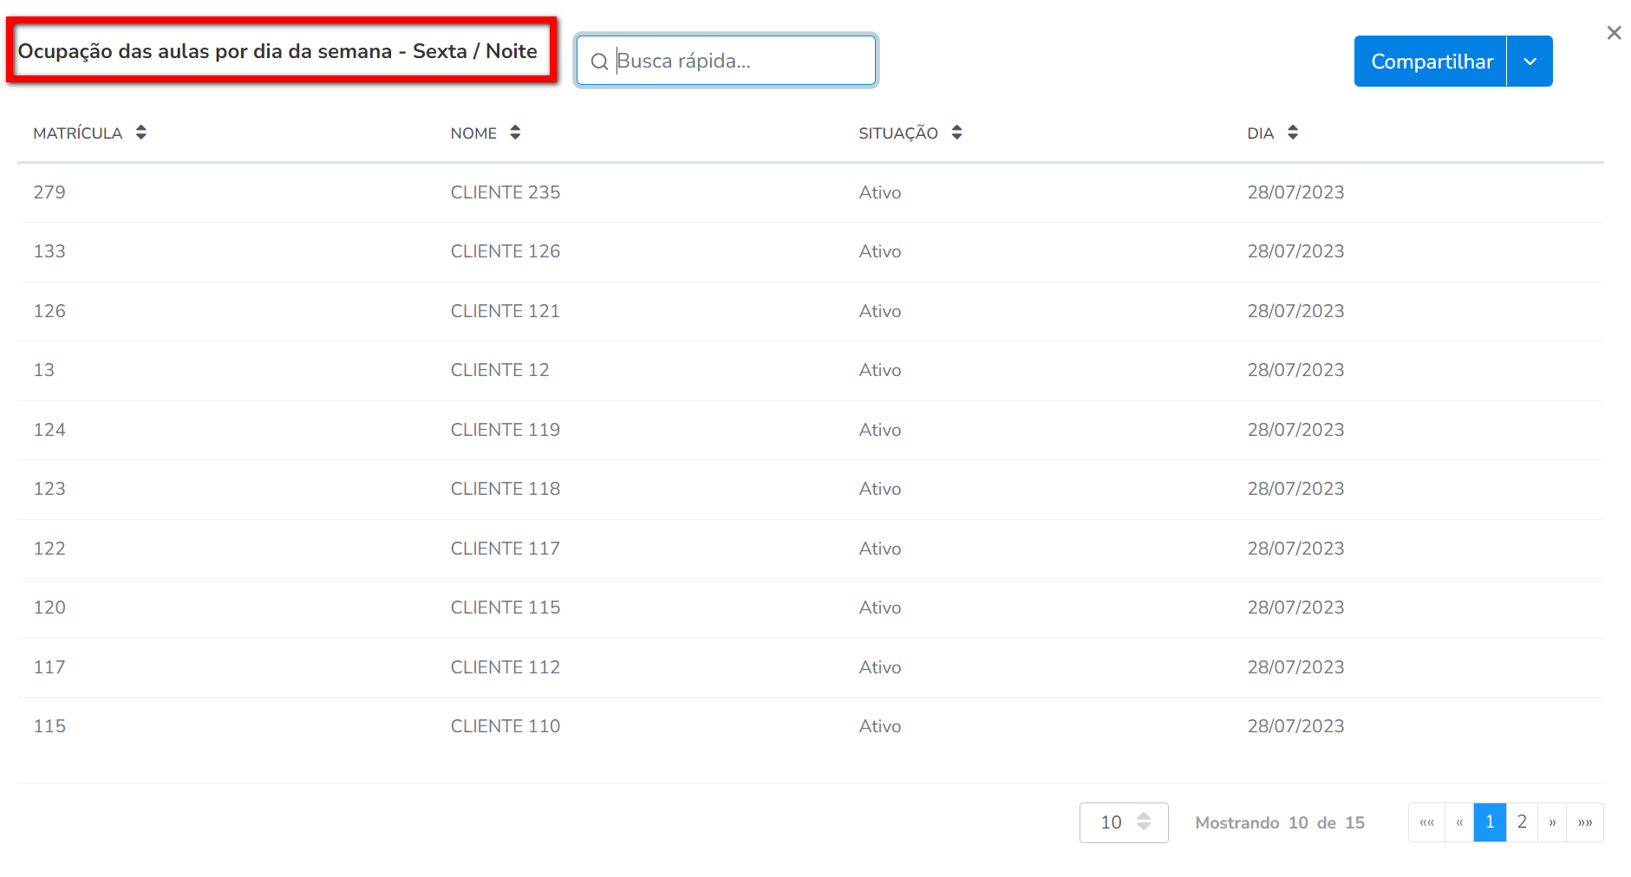Screen dimensions: 1631x877
Task: Click the CLIENTE 12 name cell
Action: click(x=499, y=370)
